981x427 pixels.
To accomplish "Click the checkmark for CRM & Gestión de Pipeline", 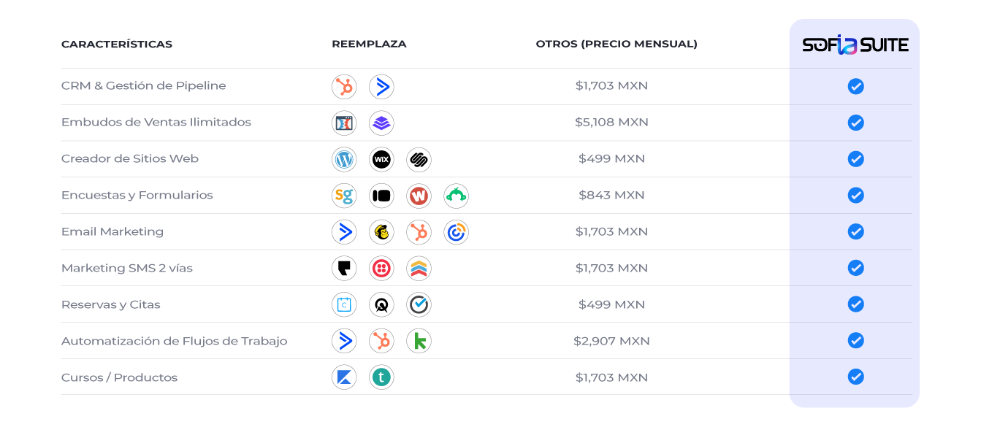I will [x=856, y=86].
